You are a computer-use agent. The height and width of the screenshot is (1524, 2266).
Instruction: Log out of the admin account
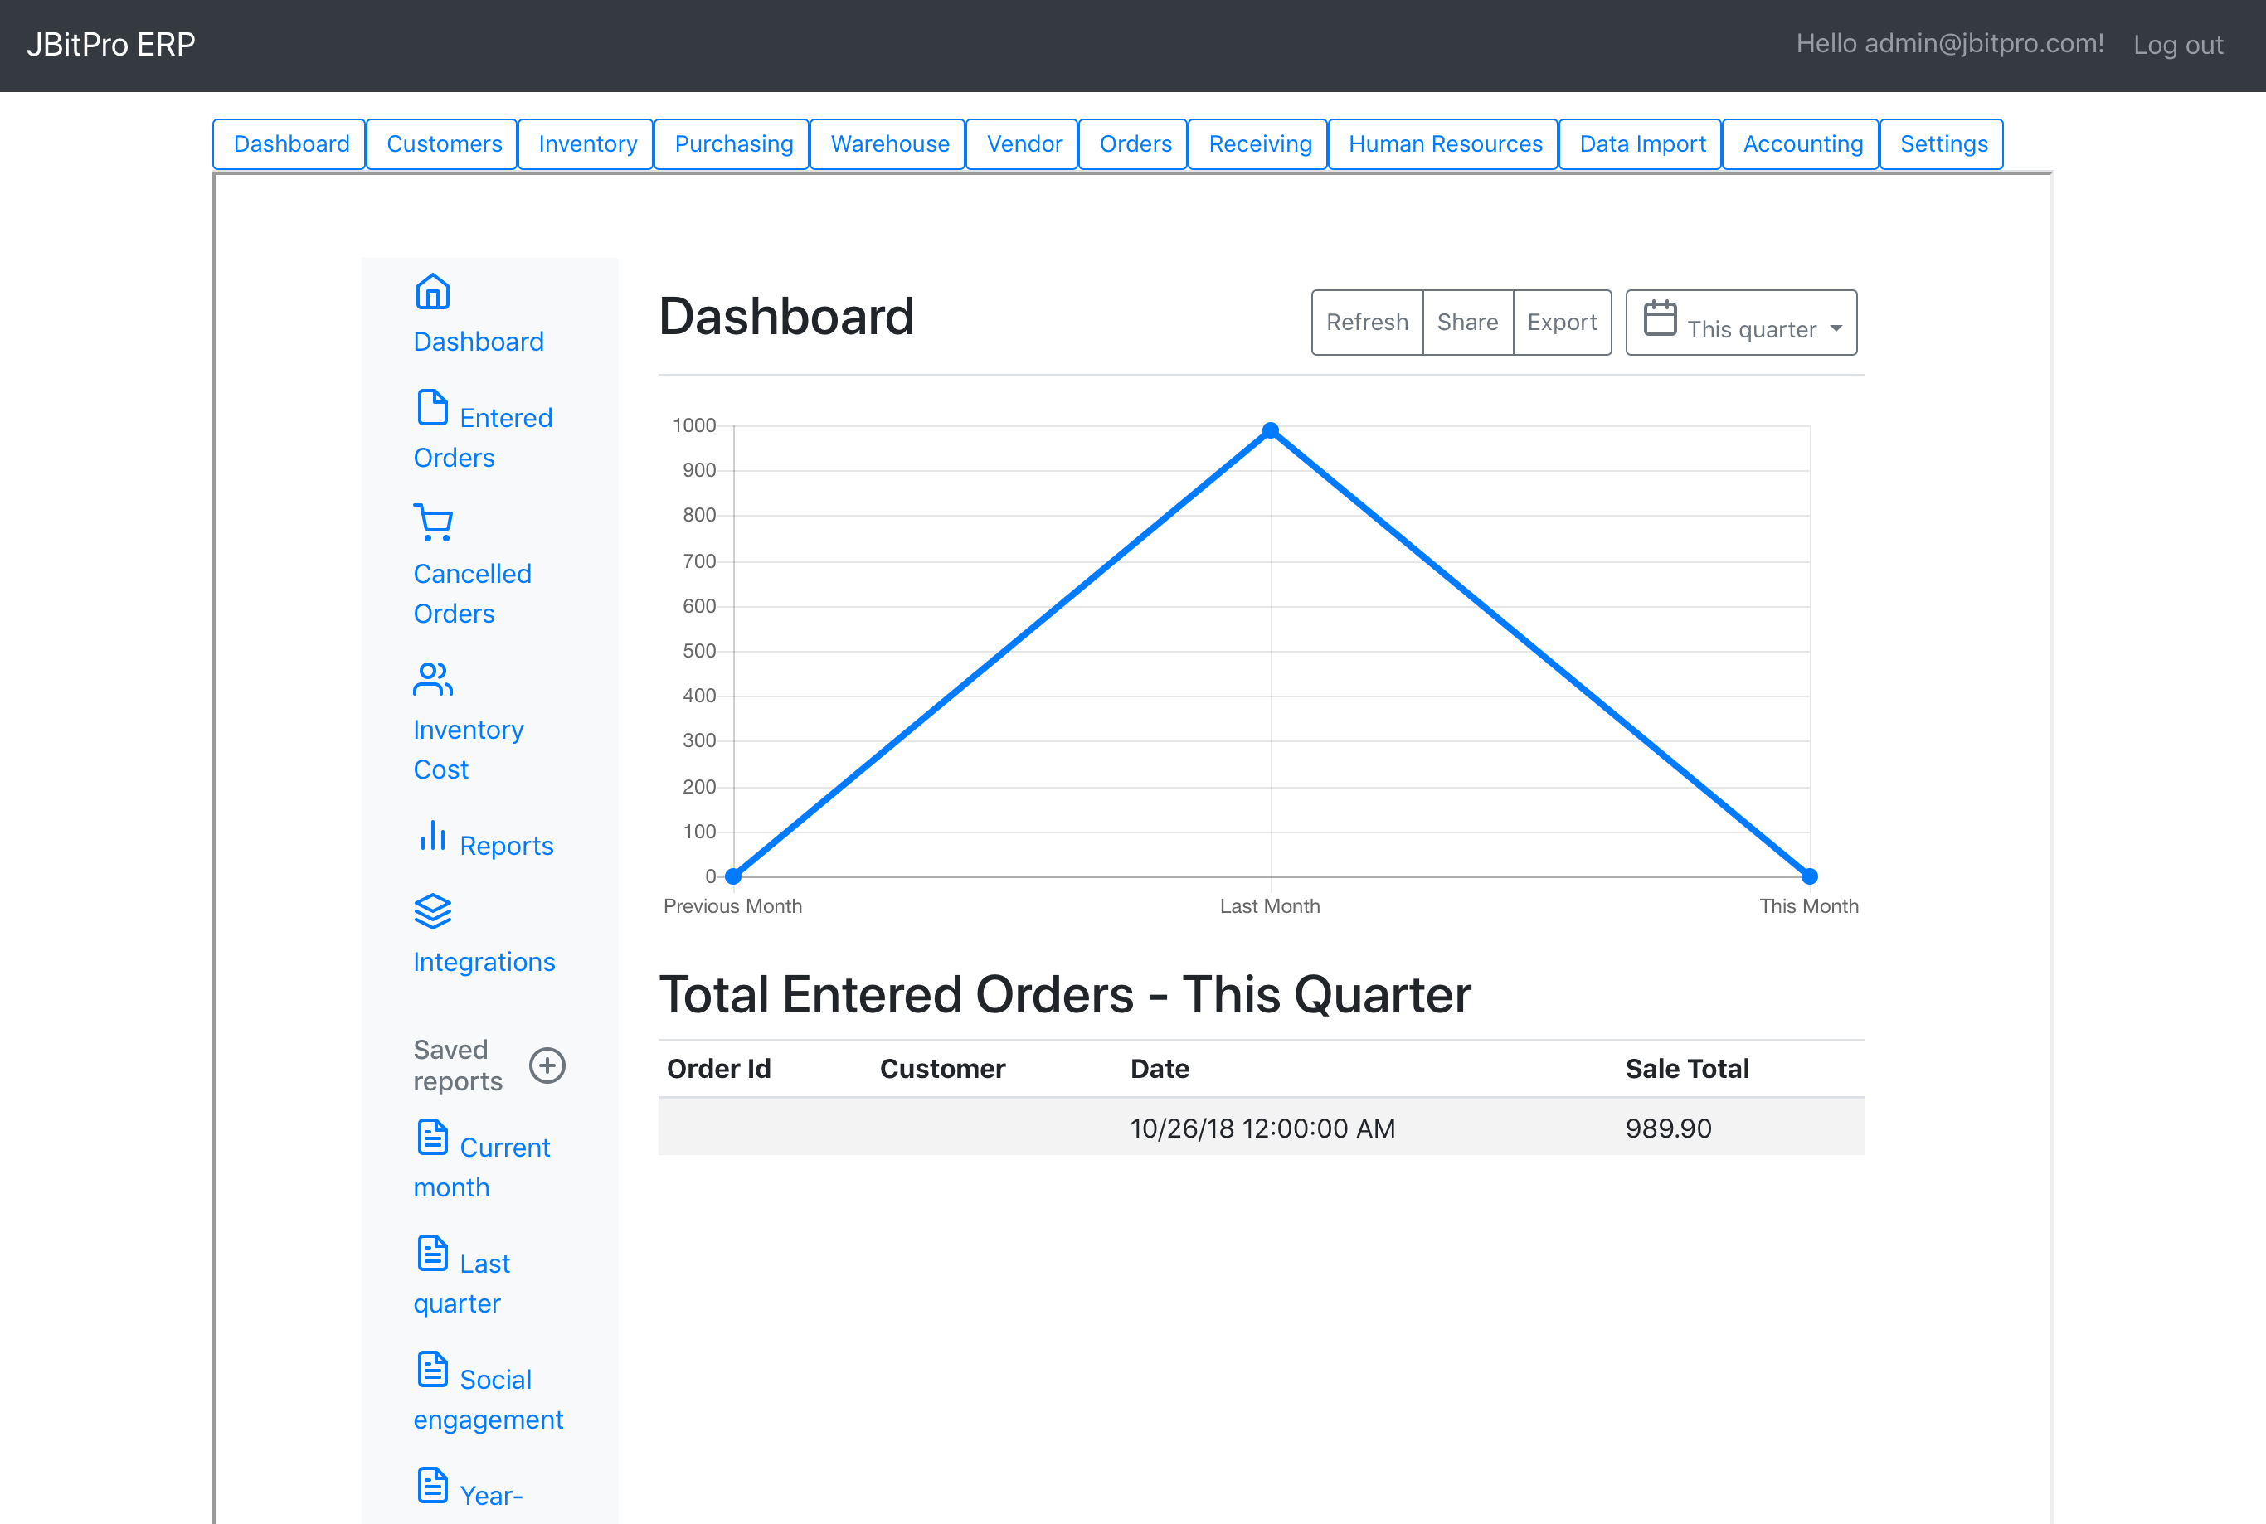2177,45
